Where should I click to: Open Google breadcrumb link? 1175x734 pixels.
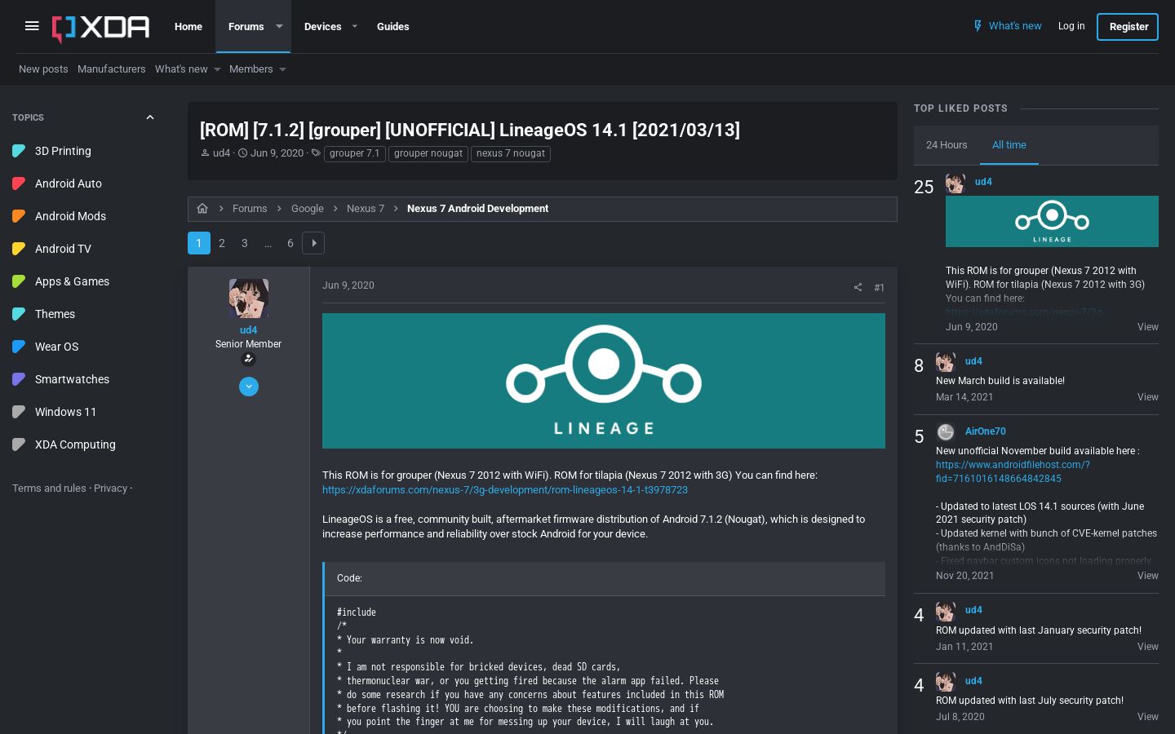308,209
